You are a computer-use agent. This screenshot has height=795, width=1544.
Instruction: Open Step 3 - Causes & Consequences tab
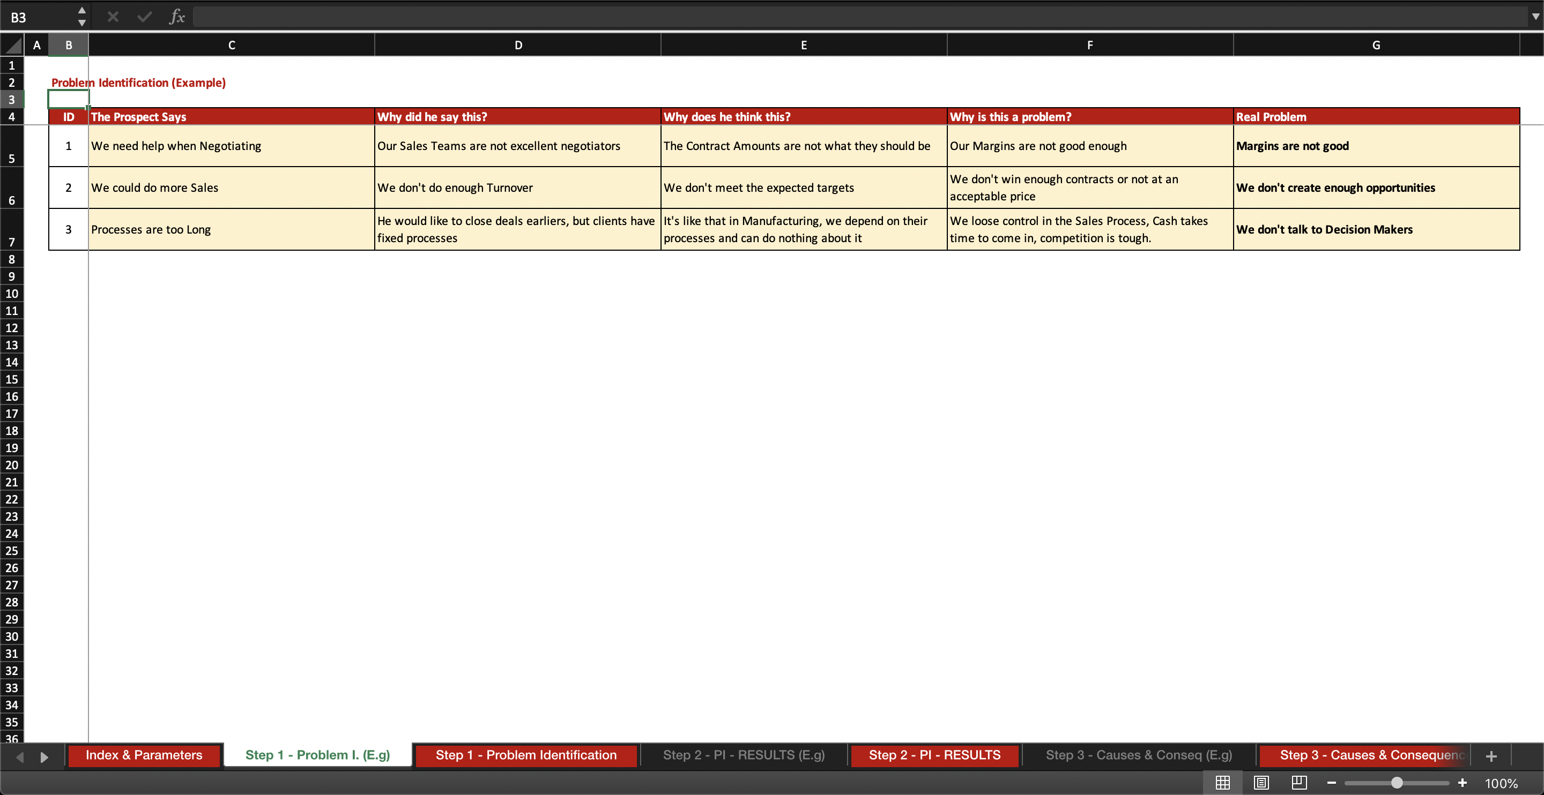(x=1365, y=755)
